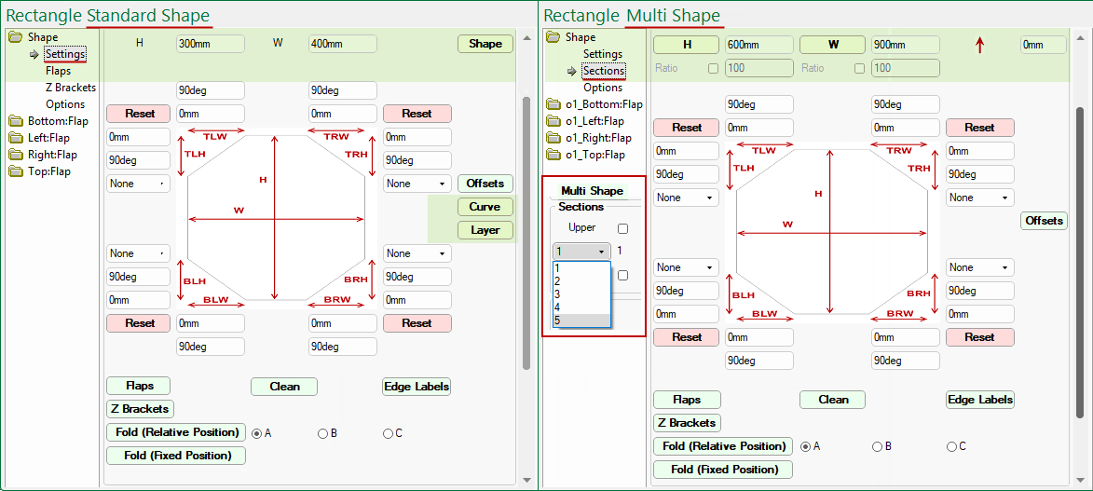The height and width of the screenshot is (491, 1093).
Task: Click the red up arrow in Multi Shape header
Action: [979, 45]
